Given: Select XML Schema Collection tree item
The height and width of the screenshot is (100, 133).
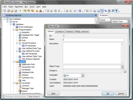Looking at the screenshot, I should pos(31,59).
